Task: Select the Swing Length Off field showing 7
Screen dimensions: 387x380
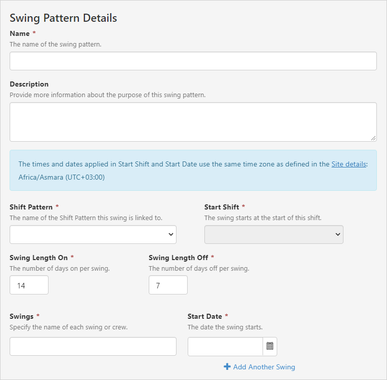Action: 168,285
